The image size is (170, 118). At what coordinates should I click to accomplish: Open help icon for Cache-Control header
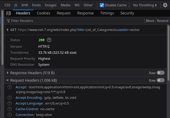(10, 109)
